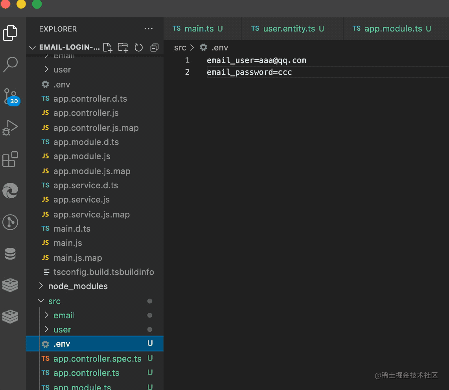Viewport: 449px width, 390px height.
Task: Click the src breadcrumb in editor path
Action: pyautogui.click(x=180, y=48)
